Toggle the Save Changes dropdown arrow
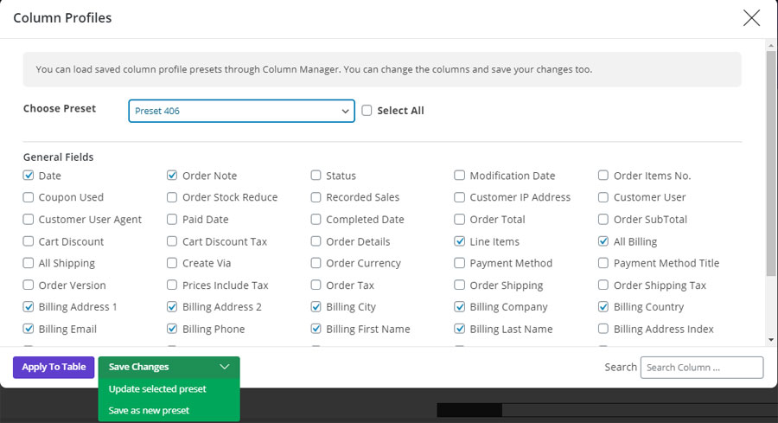 225,367
